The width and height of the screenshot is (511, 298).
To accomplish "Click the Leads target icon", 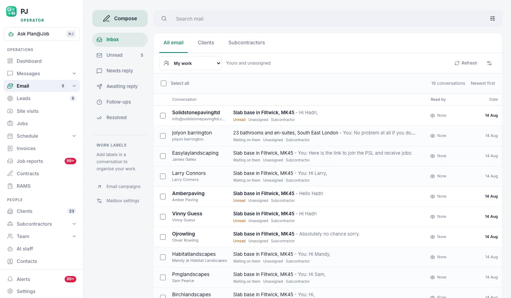I will [x=10, y=98].
